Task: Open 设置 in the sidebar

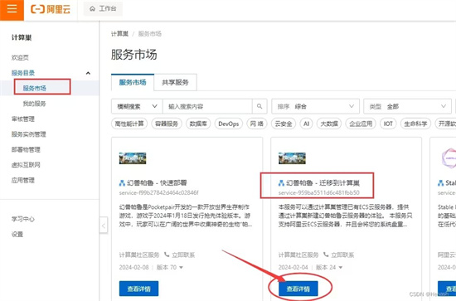Action: (17, 235)
